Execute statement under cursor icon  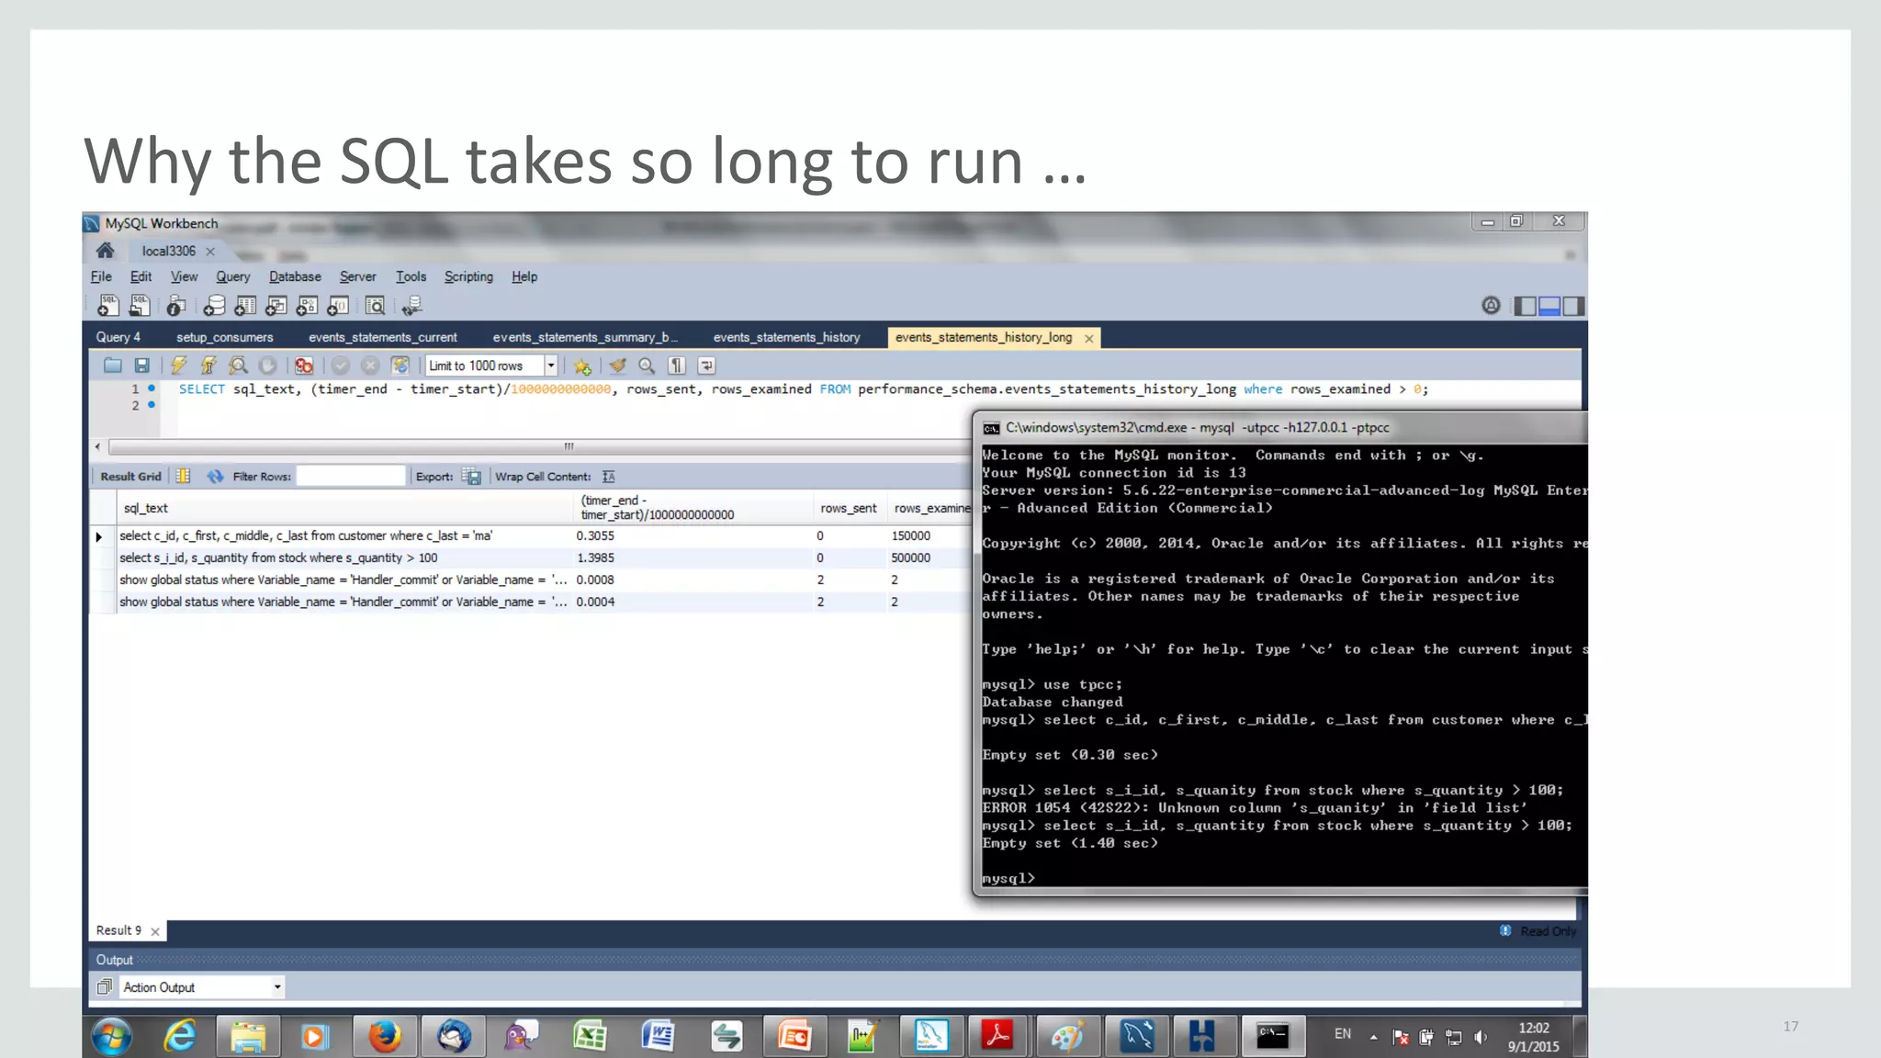point(208,366)
